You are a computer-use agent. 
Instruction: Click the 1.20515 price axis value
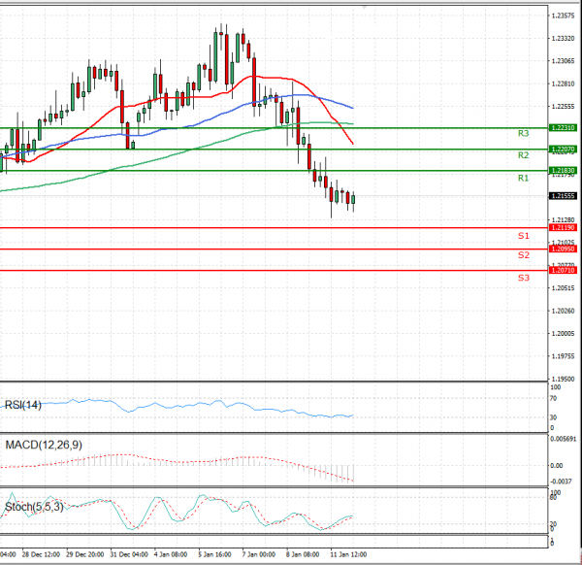click(x=563, y=288)
